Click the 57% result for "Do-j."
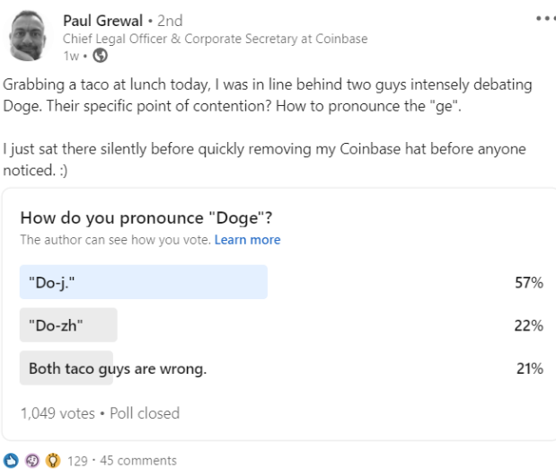 [x=528, y=283]
